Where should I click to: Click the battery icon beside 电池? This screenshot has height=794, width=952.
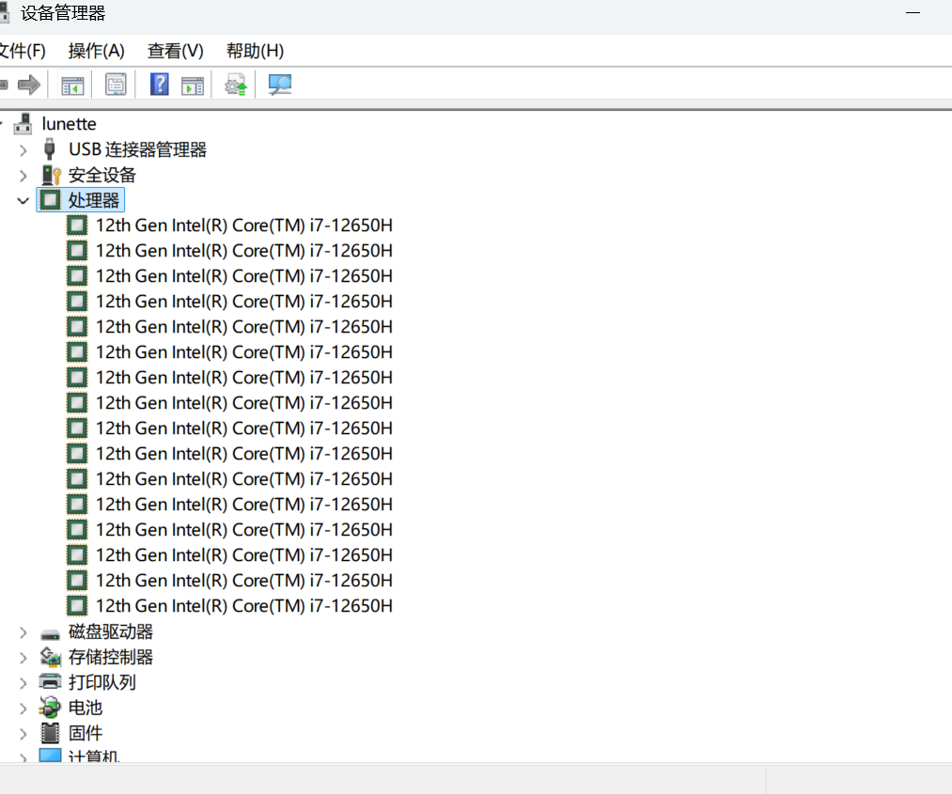point(50,708)
